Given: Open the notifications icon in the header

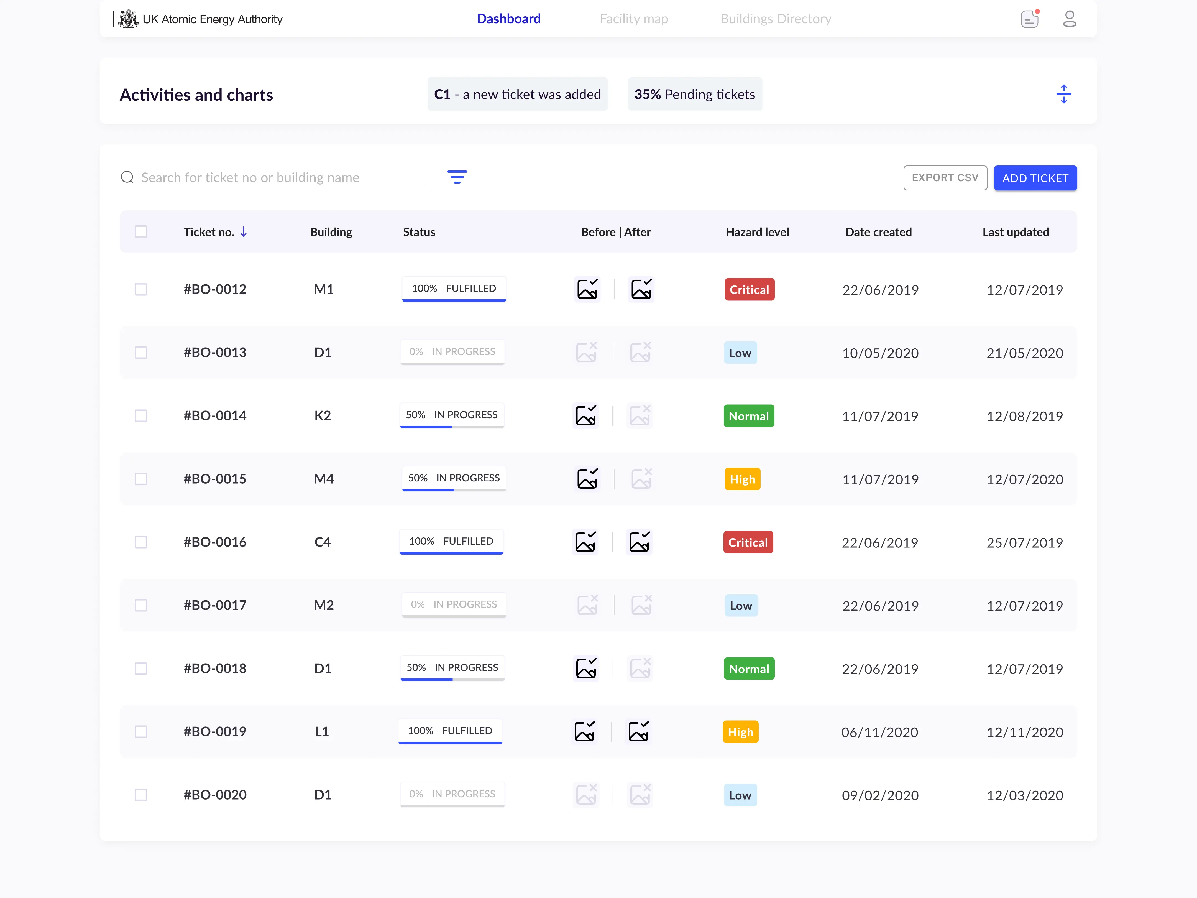Looking at the screenshot, I should 1030,18.
